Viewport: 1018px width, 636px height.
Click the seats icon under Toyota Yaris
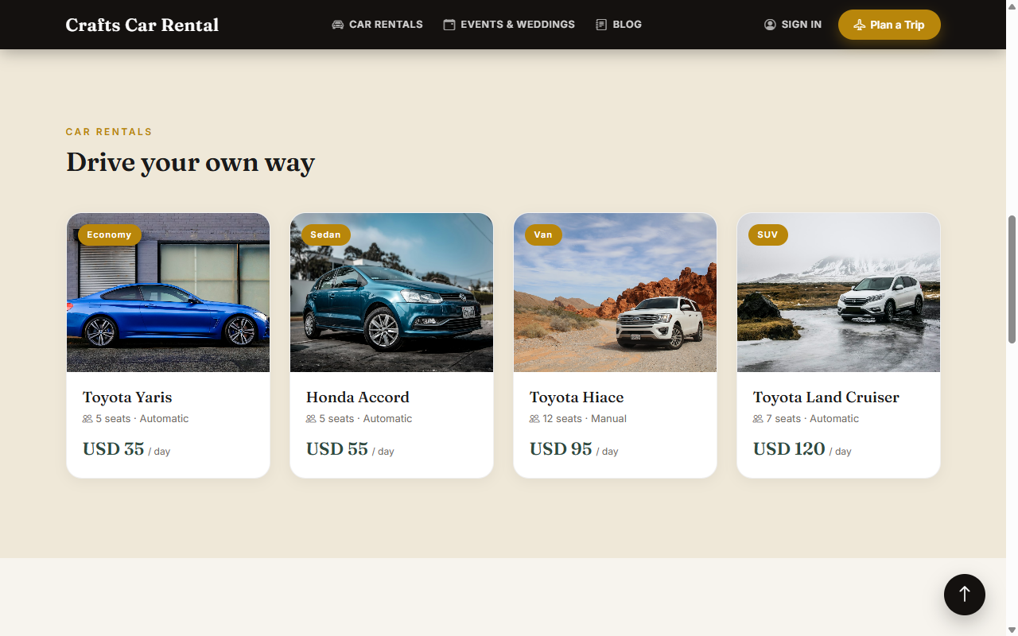click(x=87, y=419)
